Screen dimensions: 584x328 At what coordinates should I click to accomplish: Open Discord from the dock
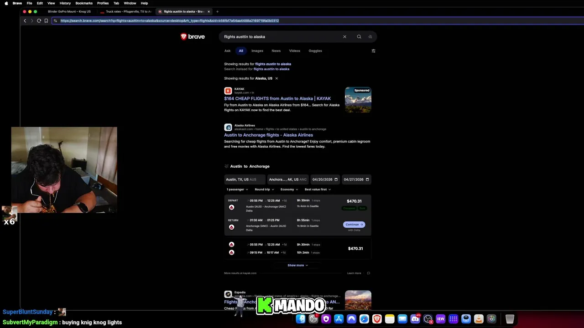tap(415, 319)
